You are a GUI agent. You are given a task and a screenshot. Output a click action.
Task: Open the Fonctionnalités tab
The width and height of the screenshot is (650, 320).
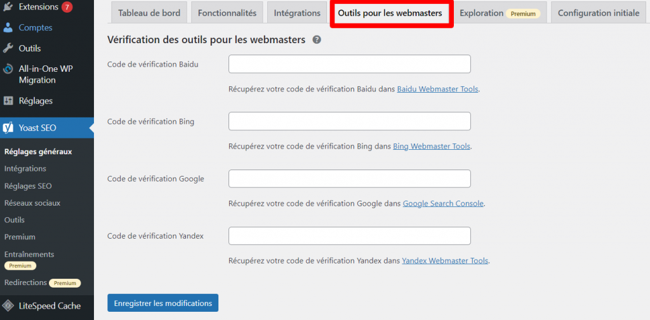click(227, 13)
